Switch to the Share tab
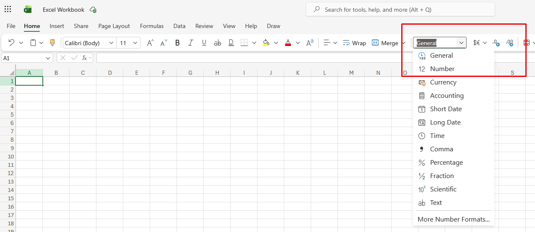The image size is (535, 232). (x=81, y=26)
